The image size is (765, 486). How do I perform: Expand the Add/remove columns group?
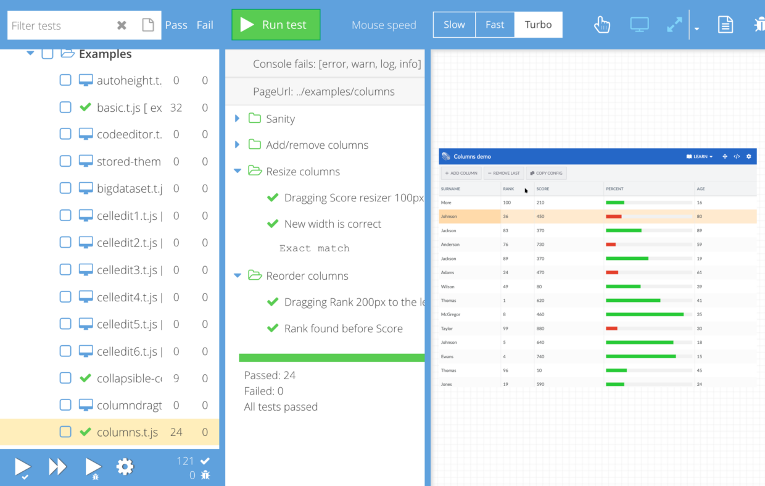click(x=238, y=145)
